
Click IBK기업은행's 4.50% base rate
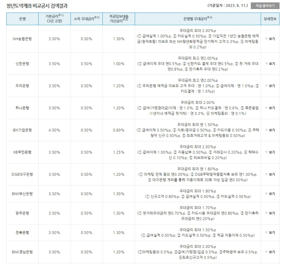pyautogui.click(x=54, y=130)
